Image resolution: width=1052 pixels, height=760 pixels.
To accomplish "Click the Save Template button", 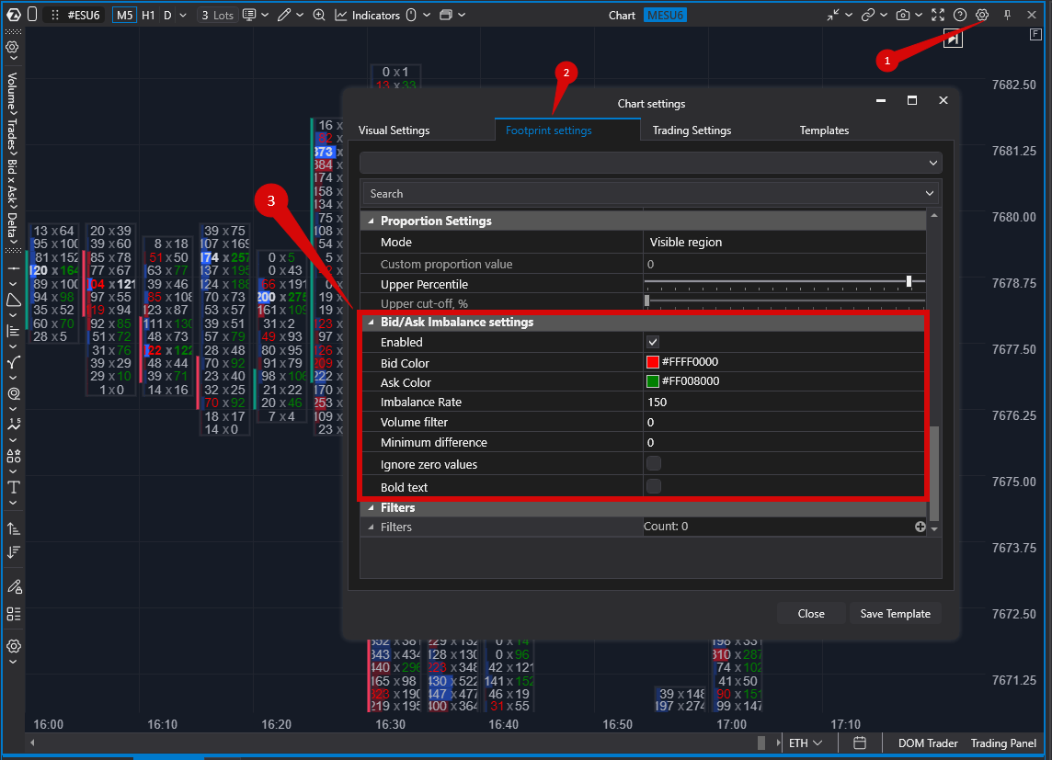I will 895,613.
